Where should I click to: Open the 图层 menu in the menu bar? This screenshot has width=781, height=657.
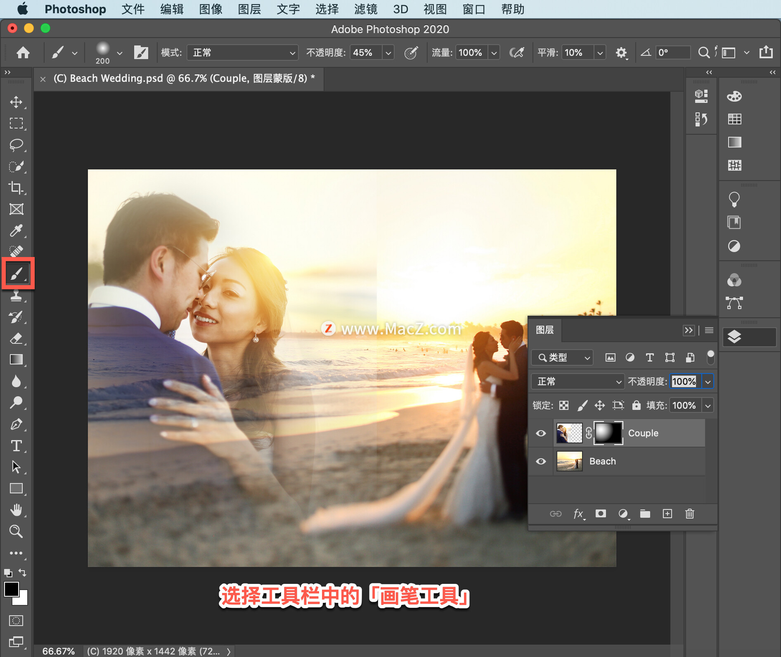[249, 9]
